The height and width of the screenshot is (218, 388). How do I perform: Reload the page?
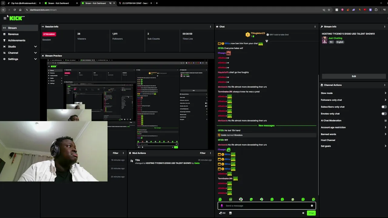(x=15, y=10)
